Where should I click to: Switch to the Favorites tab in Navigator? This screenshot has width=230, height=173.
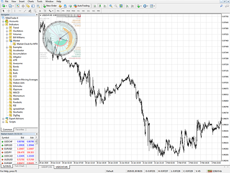coord(20,130)
